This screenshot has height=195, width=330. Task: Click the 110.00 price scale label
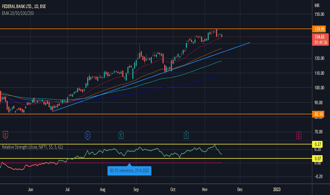coord(319,73)
